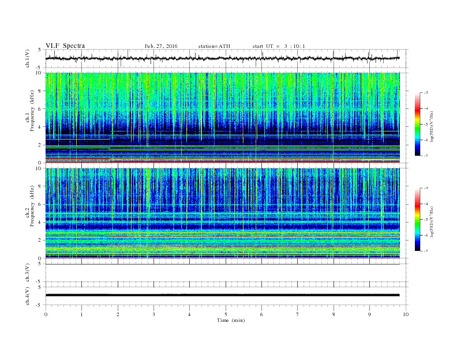This screenshot has width=457, height=353.
Task: Click the "8" kHz tick of ch.2 spectrogram
Action: pos(40,186)
